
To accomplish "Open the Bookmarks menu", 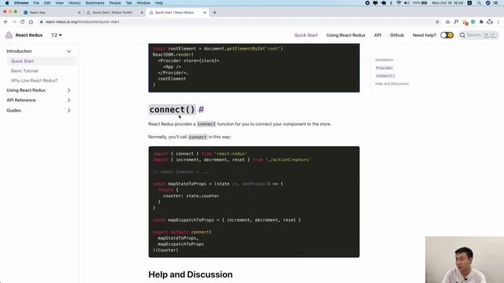I will [94, 3].
